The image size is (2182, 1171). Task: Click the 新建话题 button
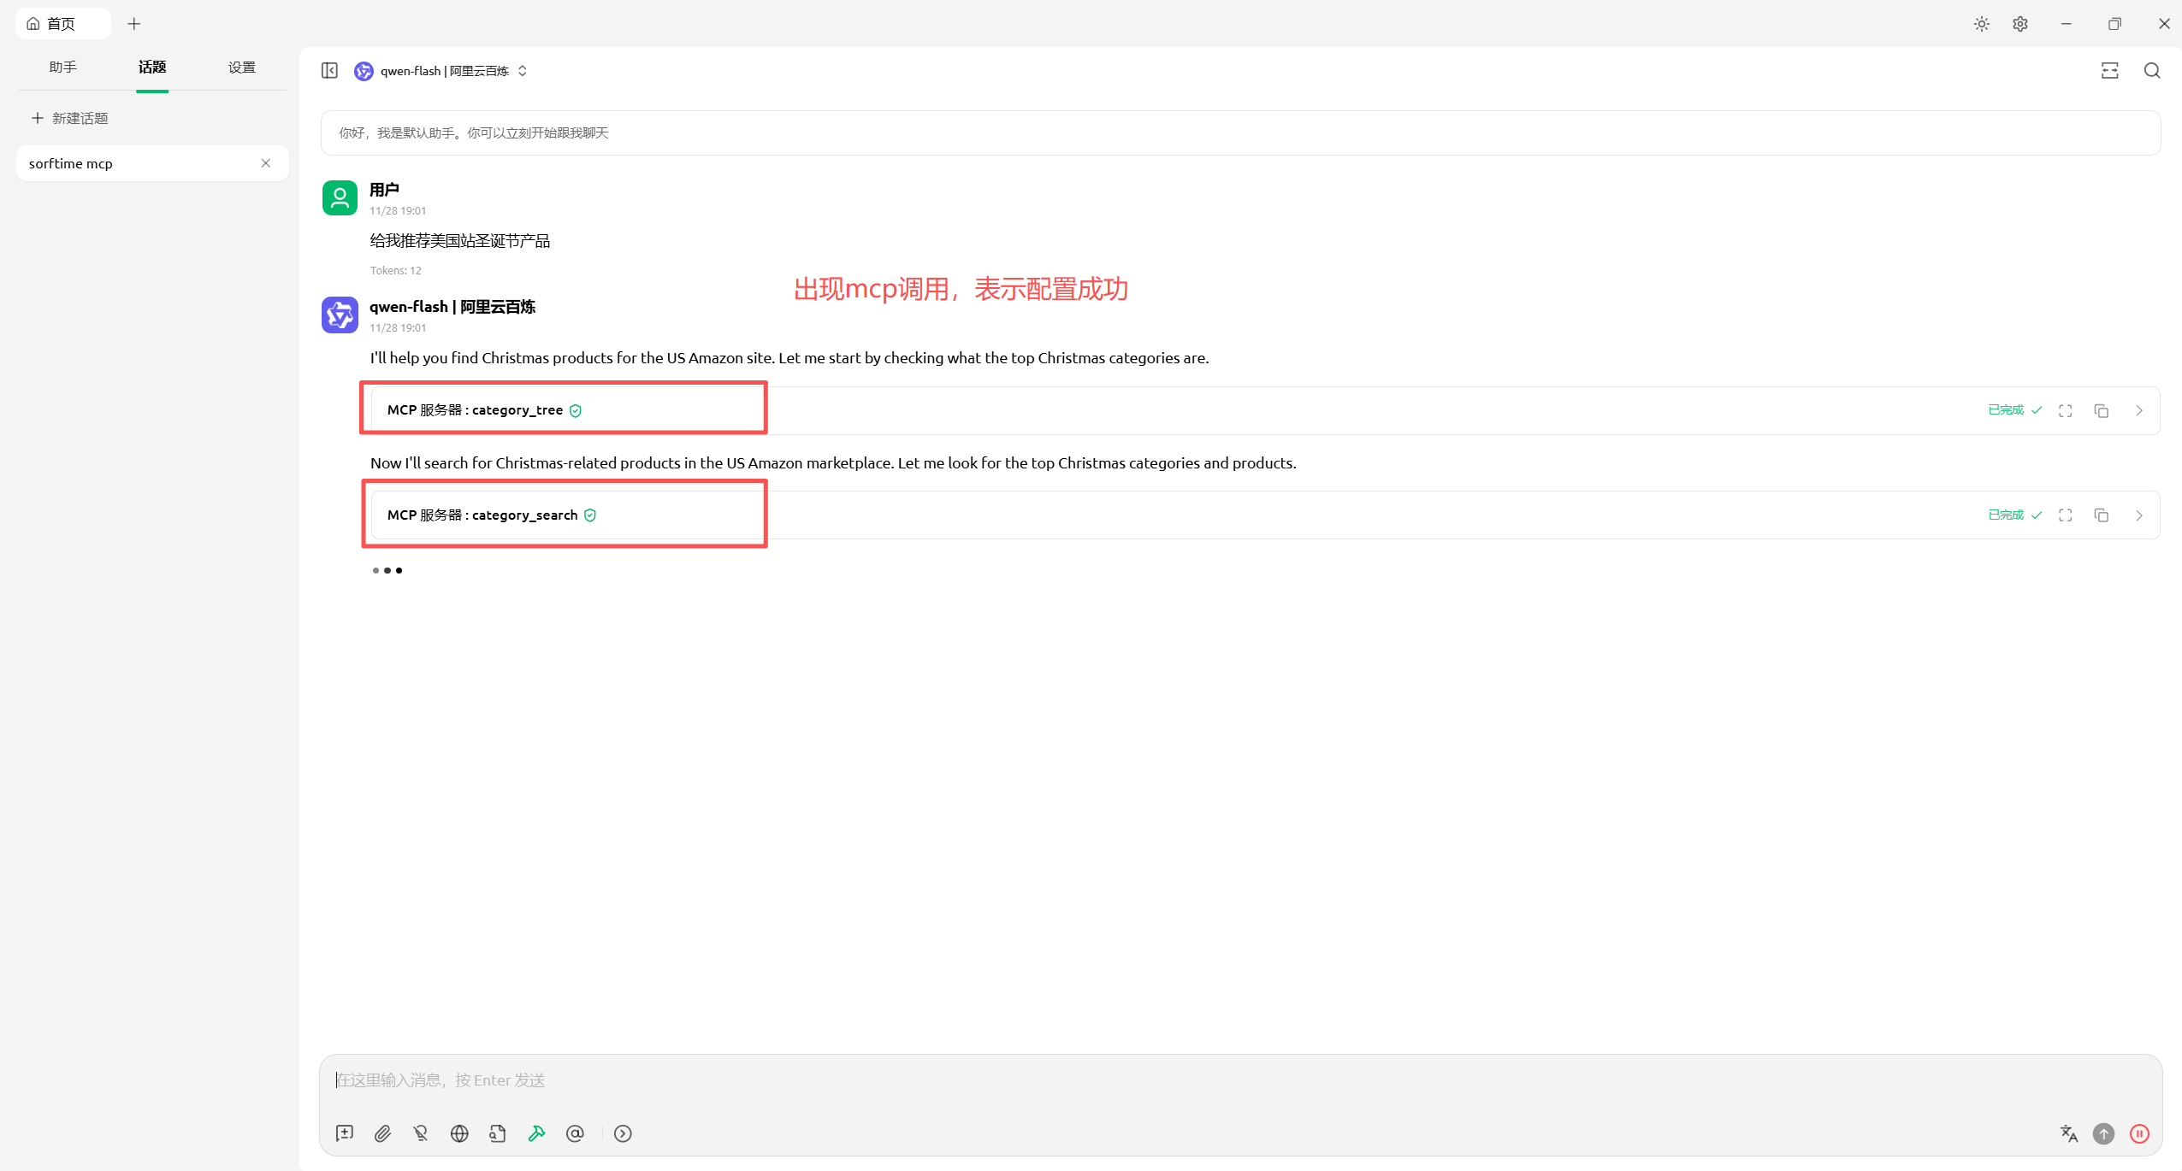point(70,118)
